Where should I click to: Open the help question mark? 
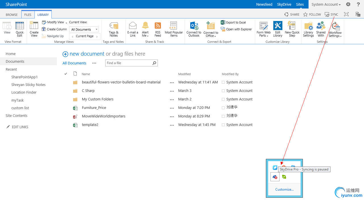358,4
